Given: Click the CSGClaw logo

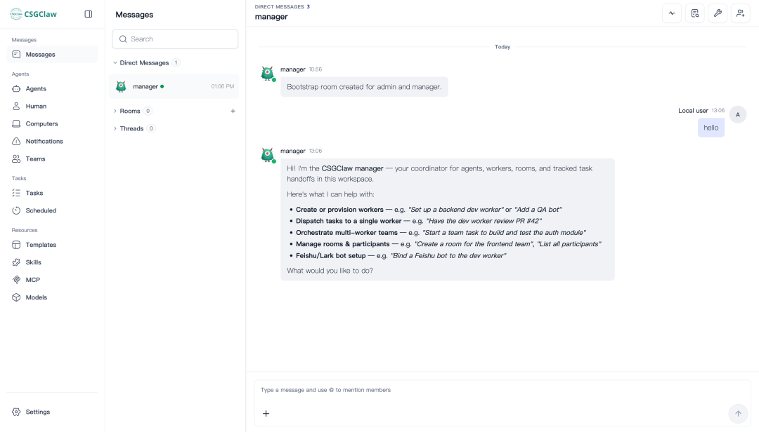Looking at the screenshot, I should coord(34,14).
